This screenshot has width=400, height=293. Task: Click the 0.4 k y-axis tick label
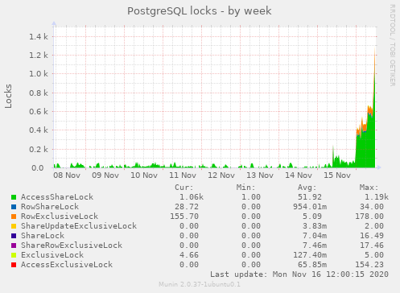[39, 130]
